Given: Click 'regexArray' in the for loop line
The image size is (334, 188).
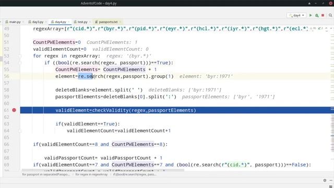Looking at the screenshot, I should [83, 56].
